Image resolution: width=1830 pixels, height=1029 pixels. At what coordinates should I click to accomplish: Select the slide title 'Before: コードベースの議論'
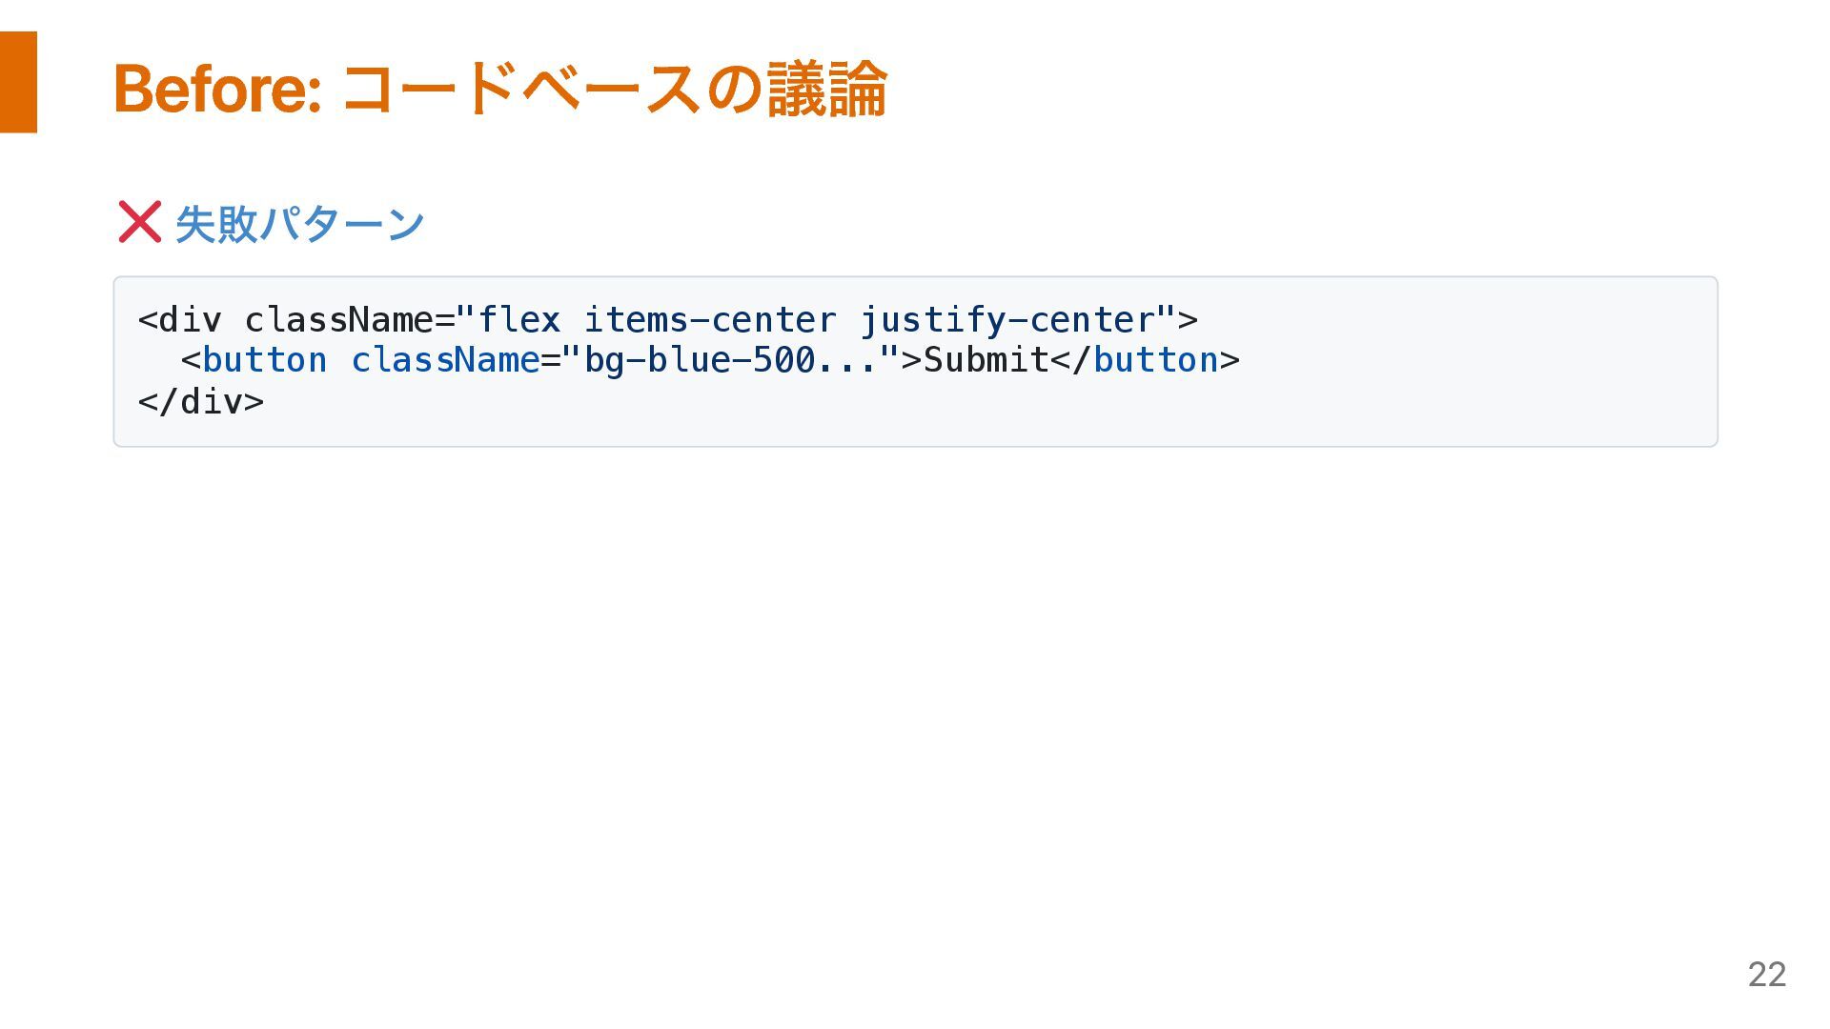tap(500, 89)
